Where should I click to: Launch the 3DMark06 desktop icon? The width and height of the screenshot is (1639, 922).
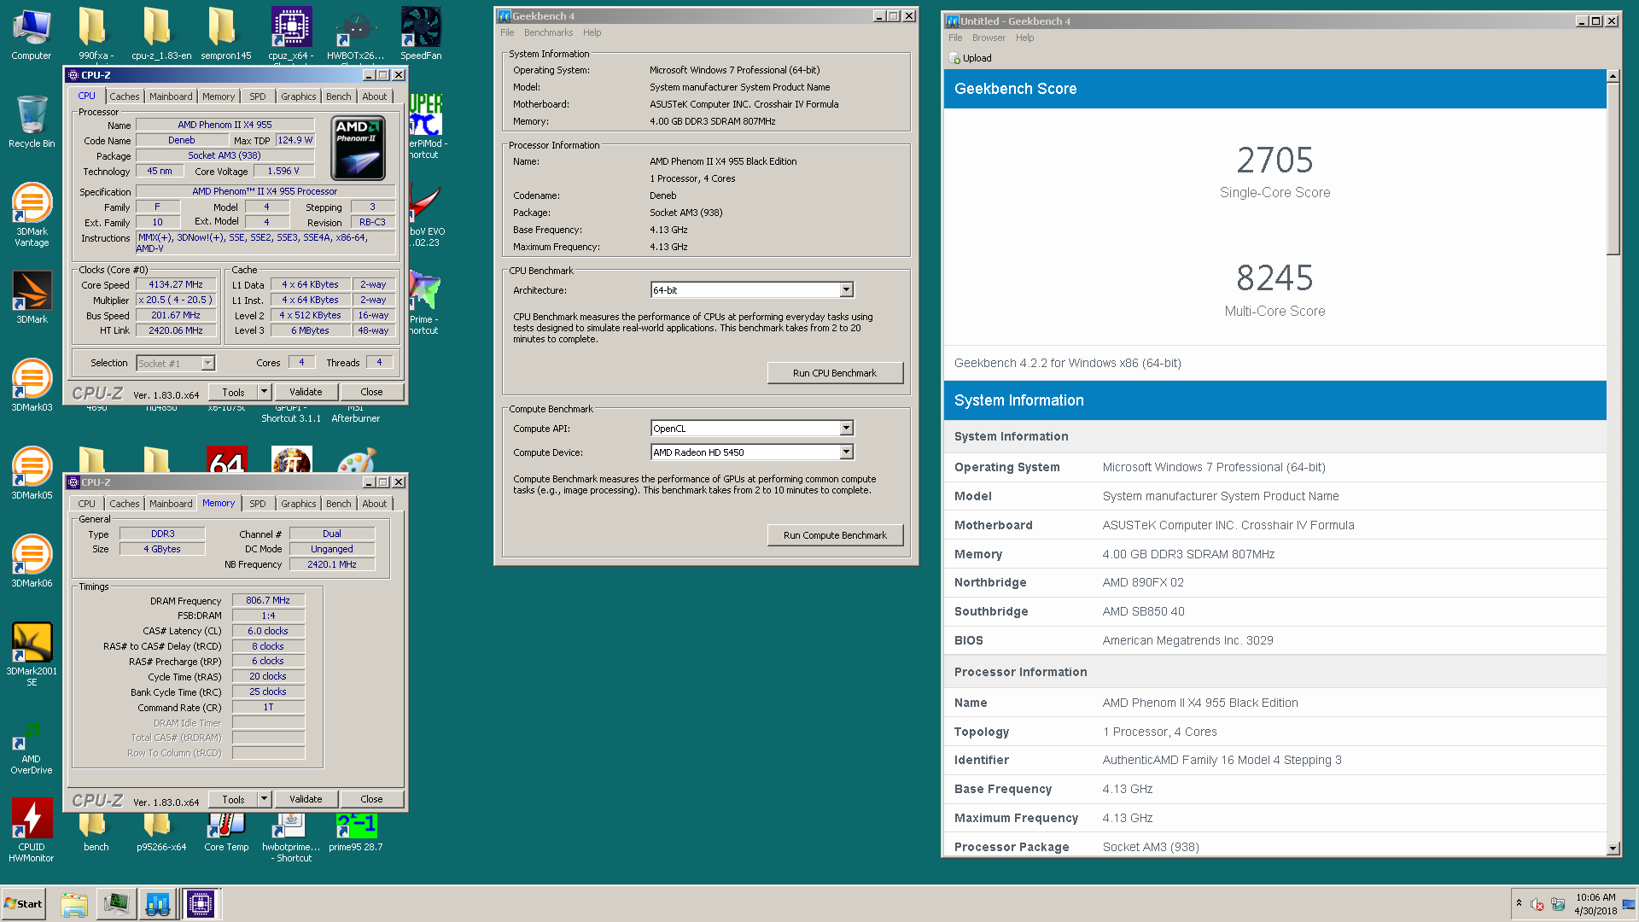[x=32, y=562]
